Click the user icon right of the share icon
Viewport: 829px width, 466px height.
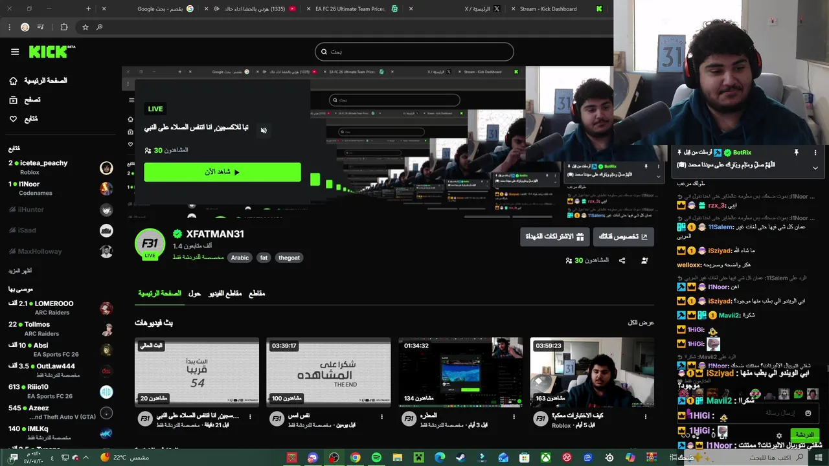[644, 260]
